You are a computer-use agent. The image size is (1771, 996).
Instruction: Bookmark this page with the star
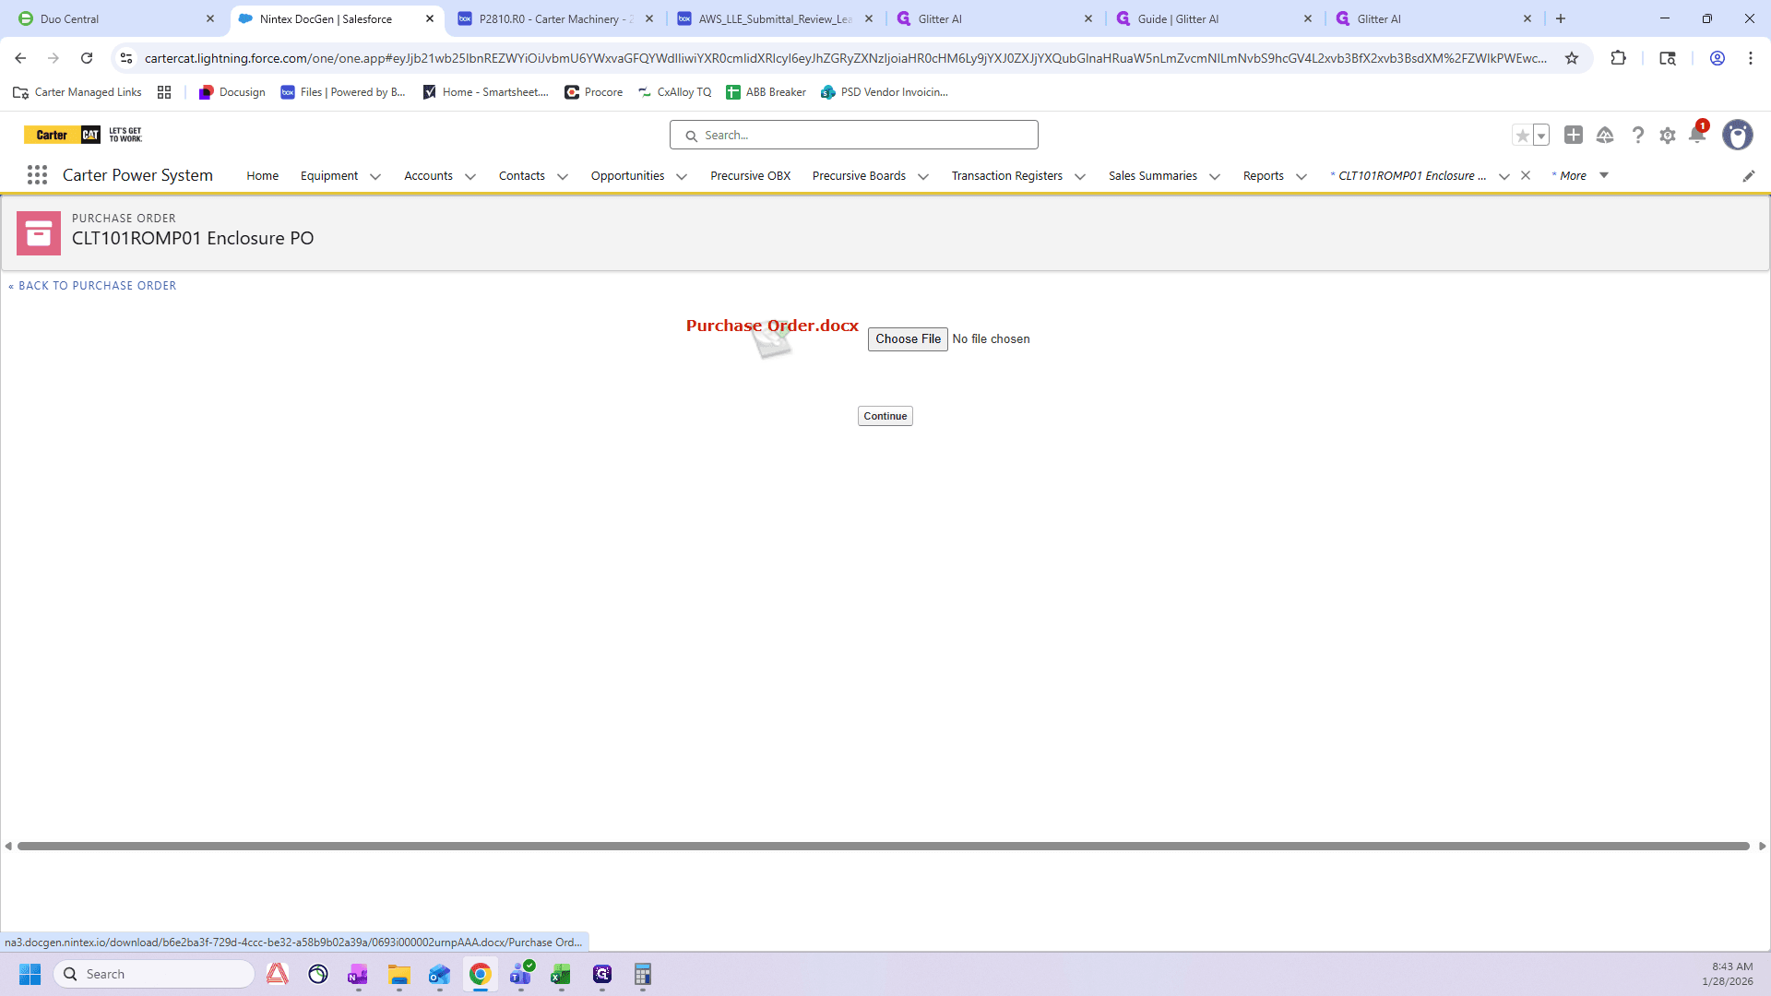1572,58
